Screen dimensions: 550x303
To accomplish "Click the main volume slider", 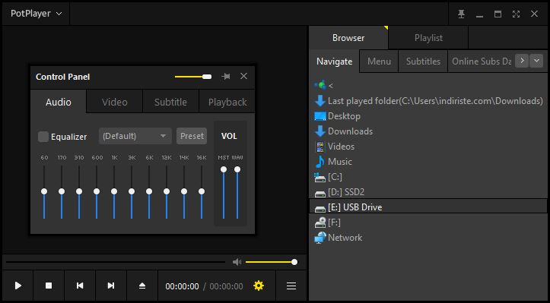I will tap(272, 262).
